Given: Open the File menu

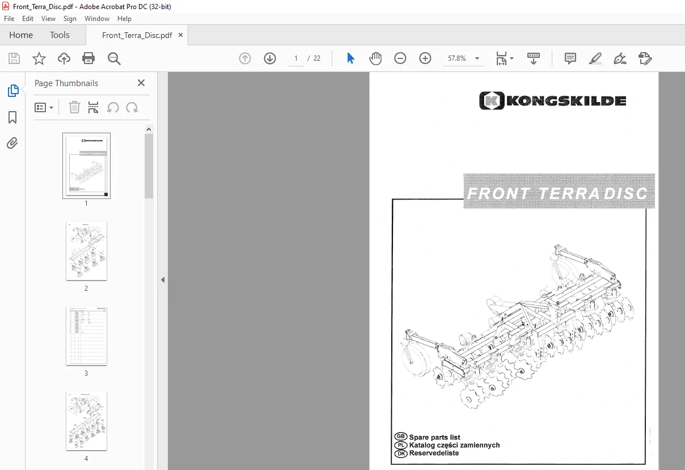Looking at the screenshot, I should (x=9, y=19).
